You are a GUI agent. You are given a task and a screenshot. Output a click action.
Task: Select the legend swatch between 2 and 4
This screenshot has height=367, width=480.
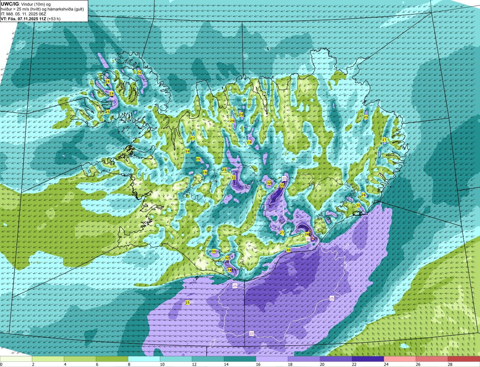tap(48, 359)
